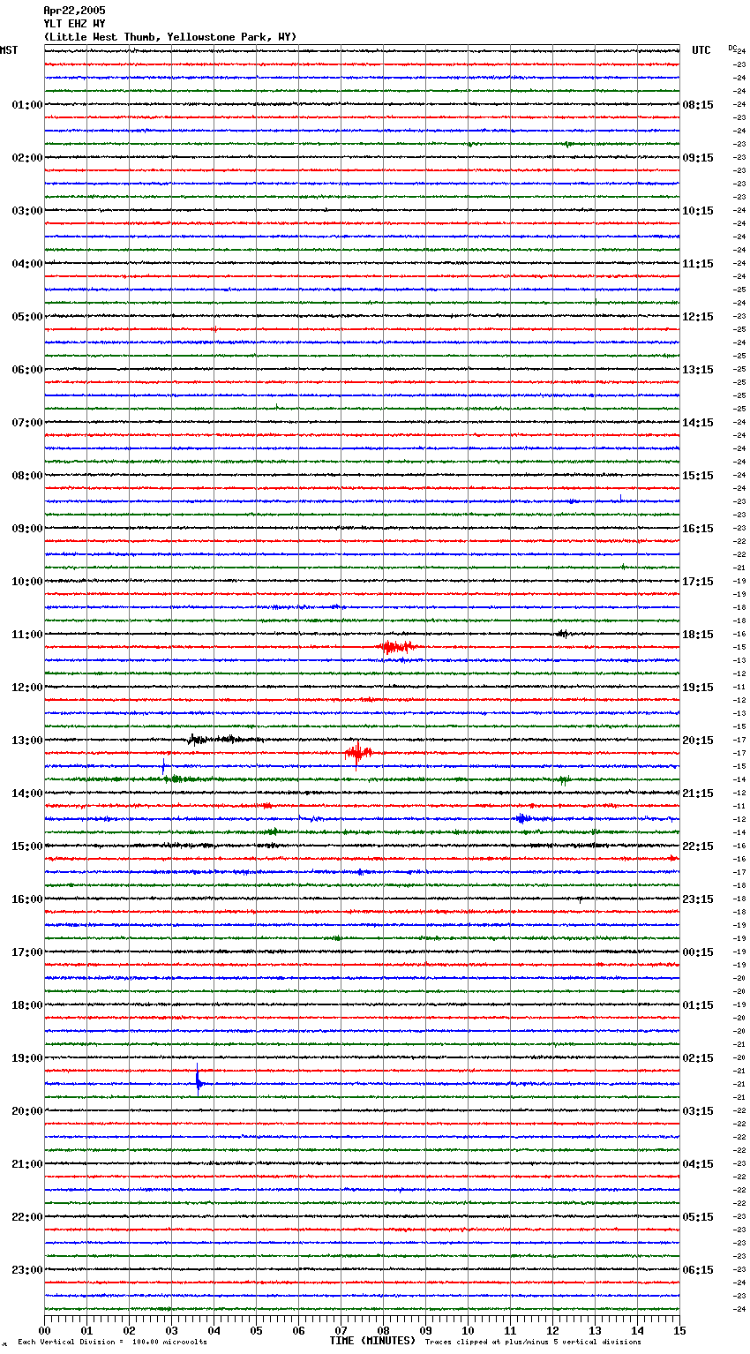750x1354 pixels.
Task: Pick the 08:00 MST time label
Action: (x=26, y=476)
